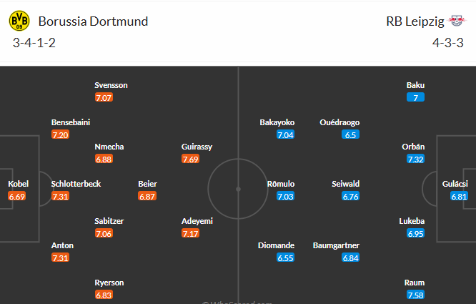Click player Kobel on the pitch
The image size is (476, 304).
point(19,184)
